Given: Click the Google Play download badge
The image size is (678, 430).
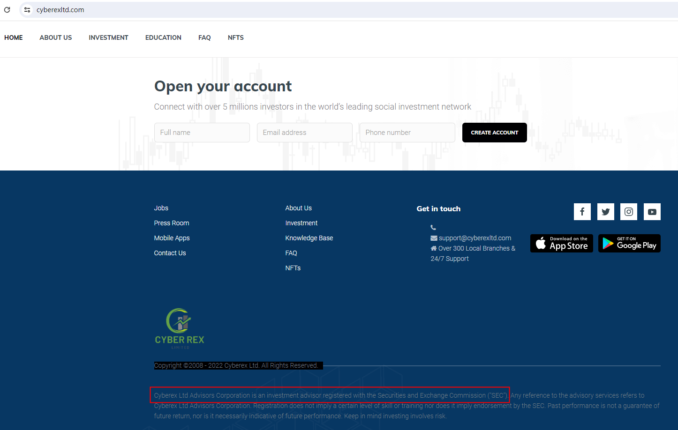Looking at the screenshot, I should pos(629,244).
